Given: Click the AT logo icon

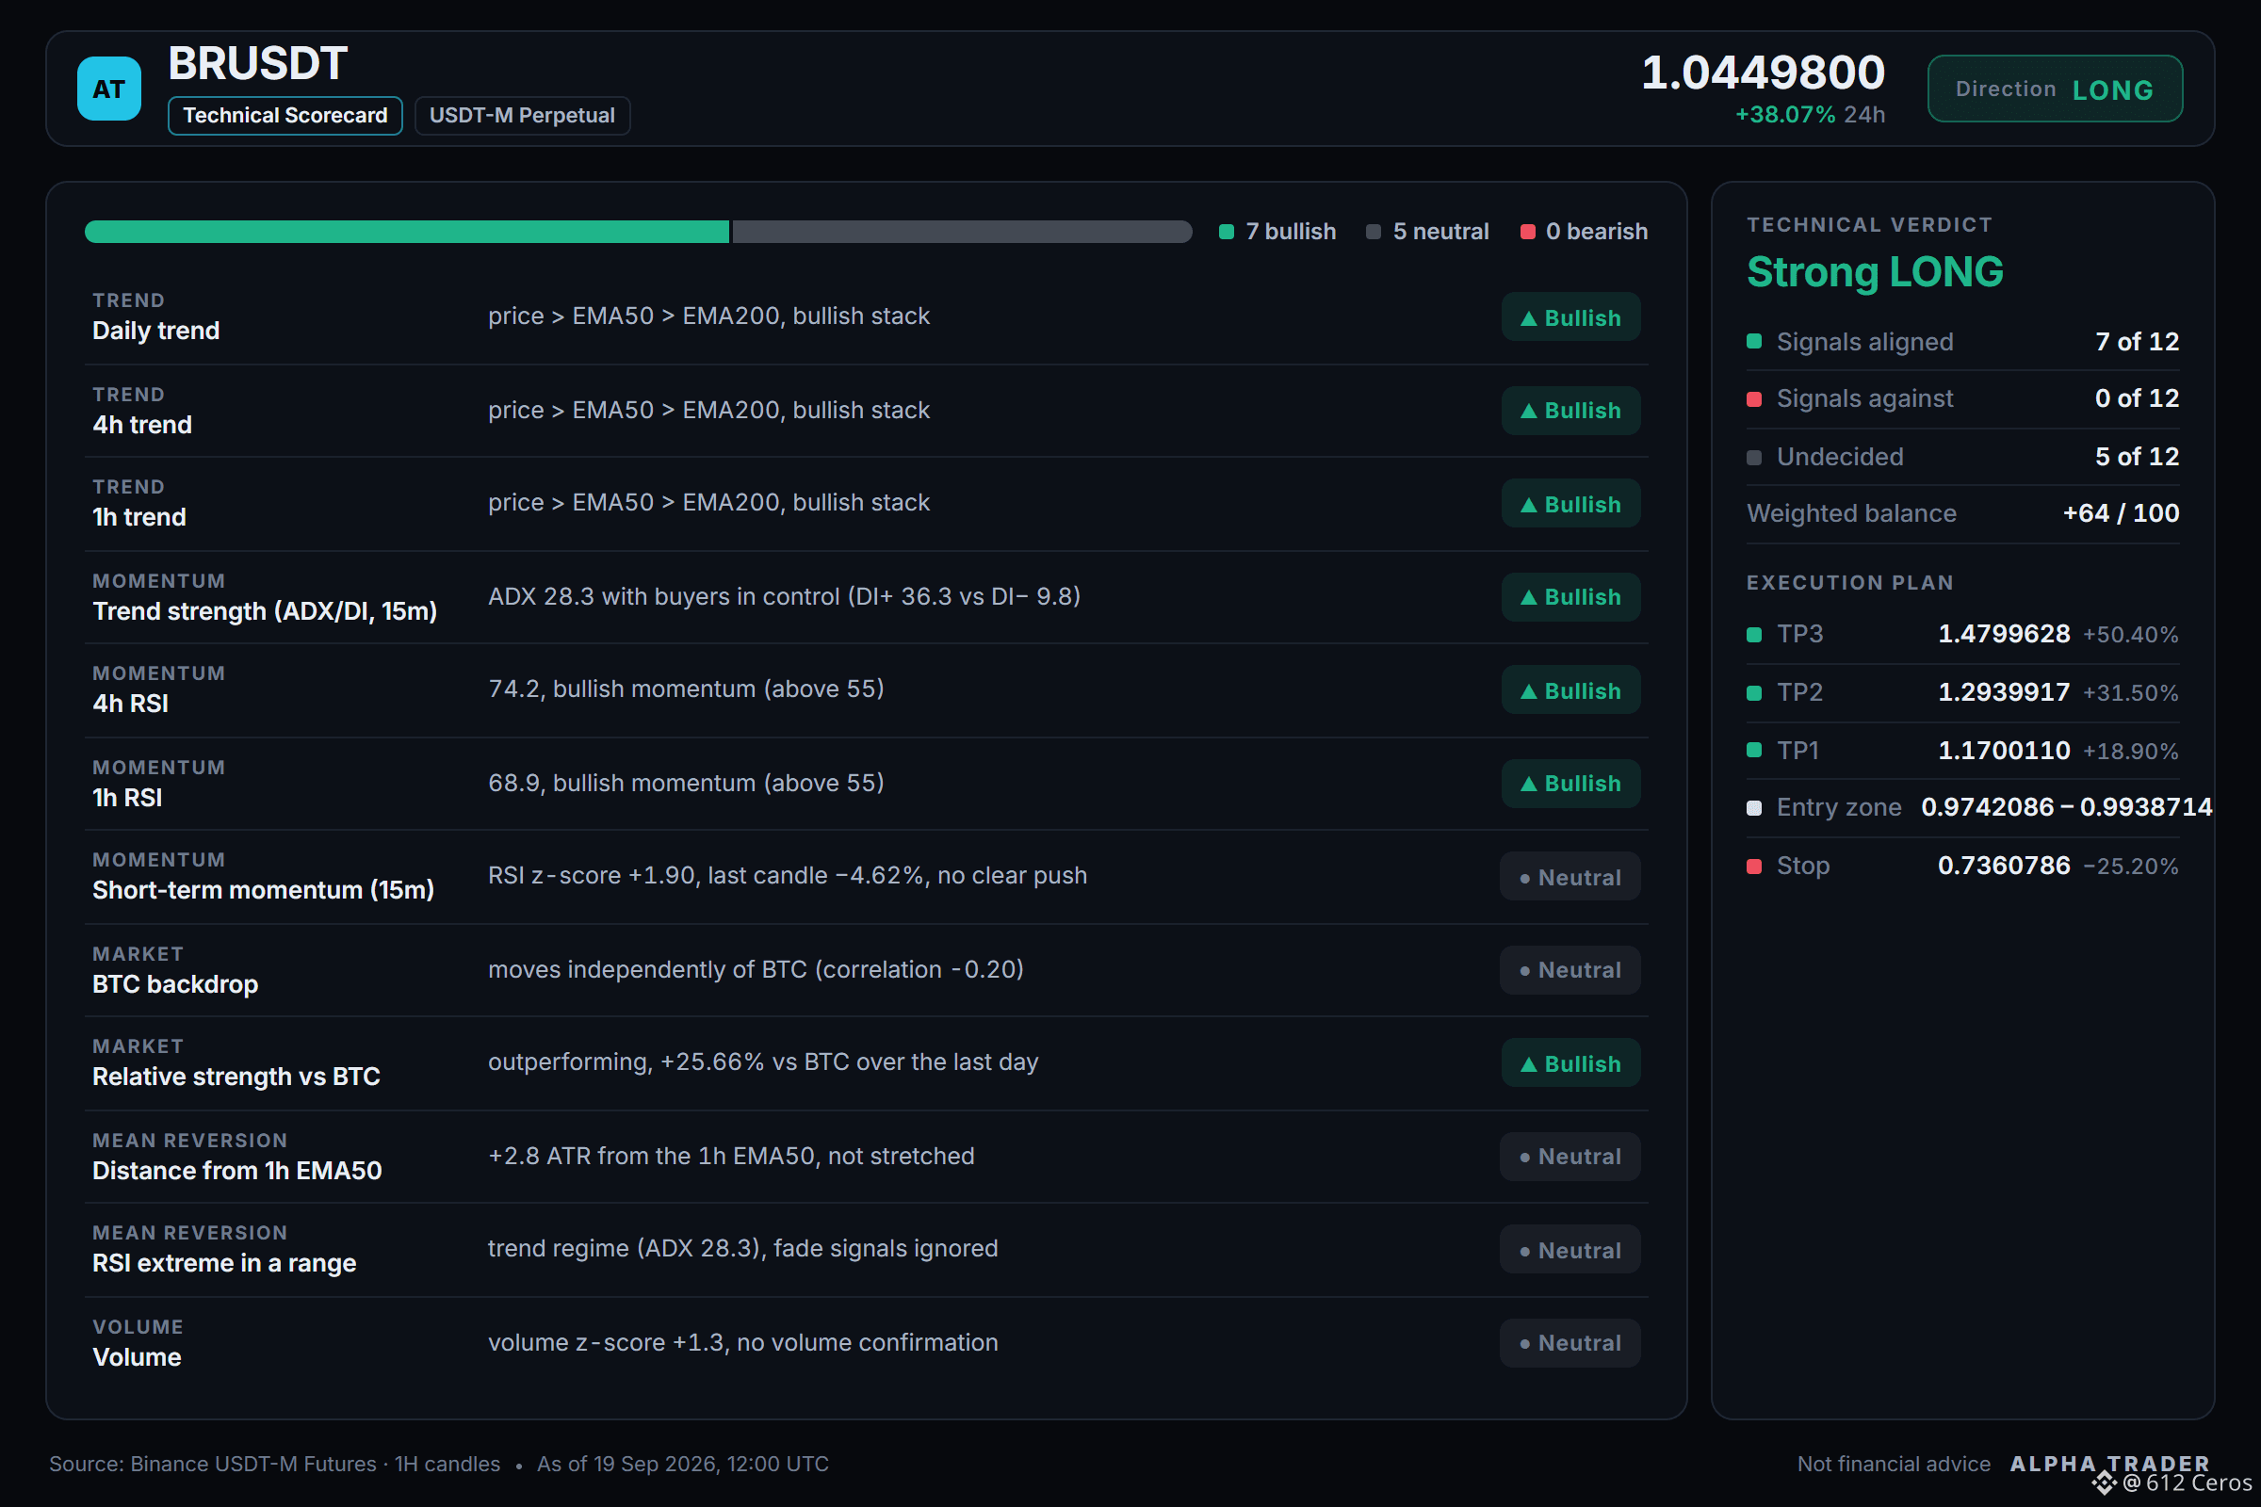Looking at the screenshot, I should coord(108,89).
